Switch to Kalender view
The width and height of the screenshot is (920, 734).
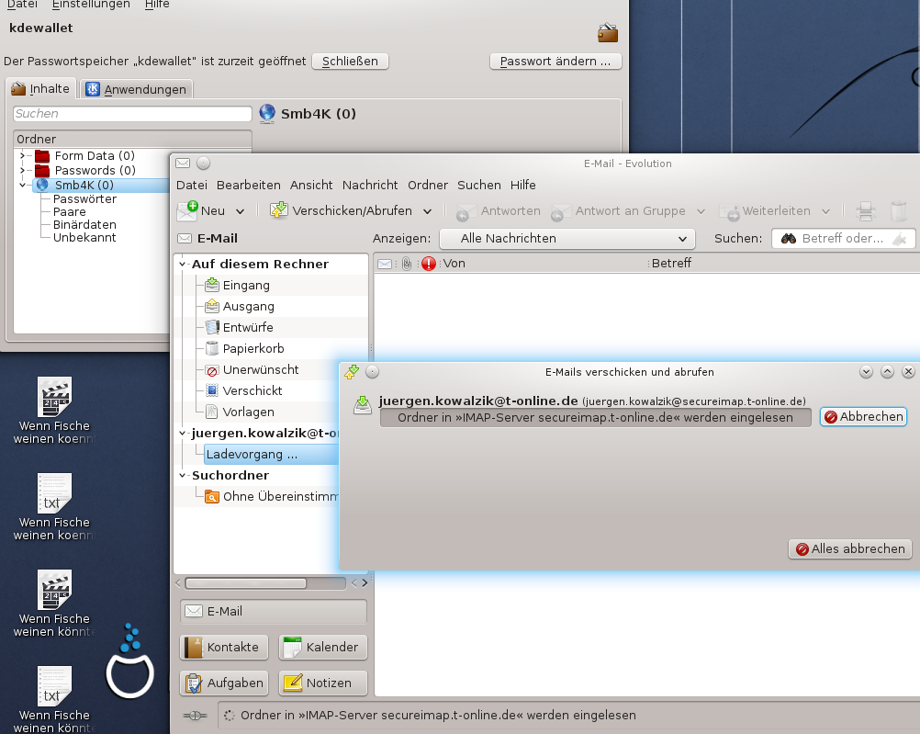point(322,647)
